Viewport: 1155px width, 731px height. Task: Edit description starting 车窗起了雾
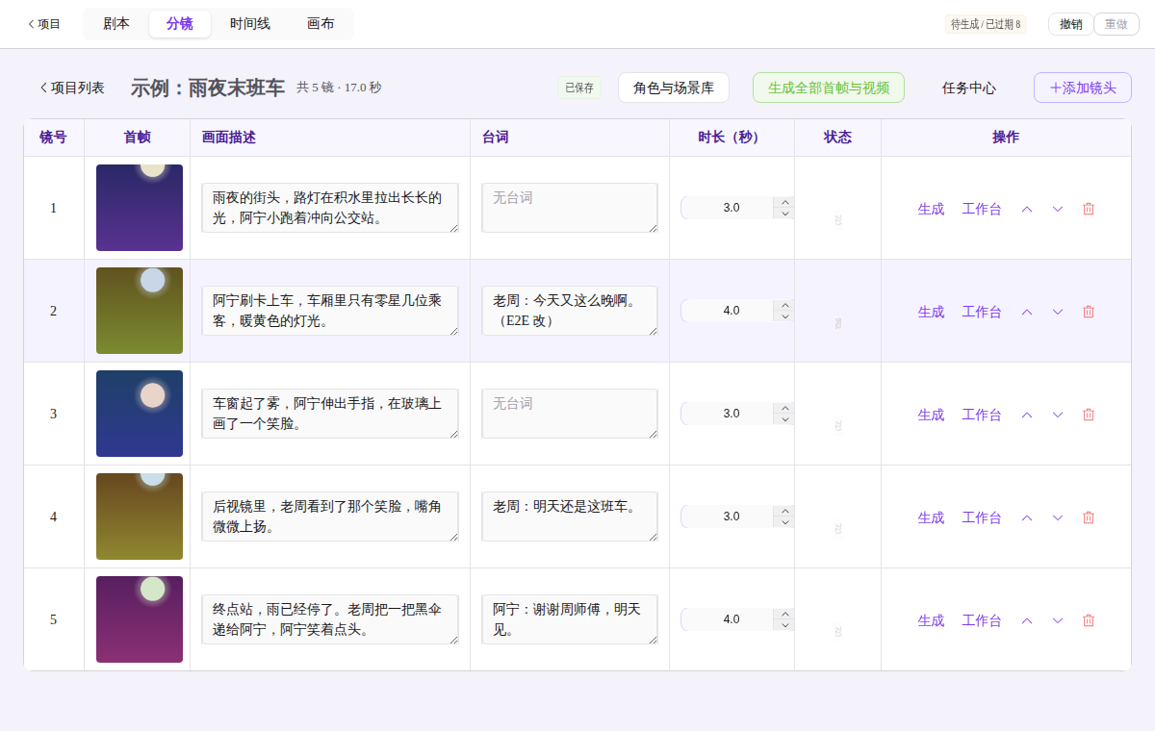[x=330, y=414]
